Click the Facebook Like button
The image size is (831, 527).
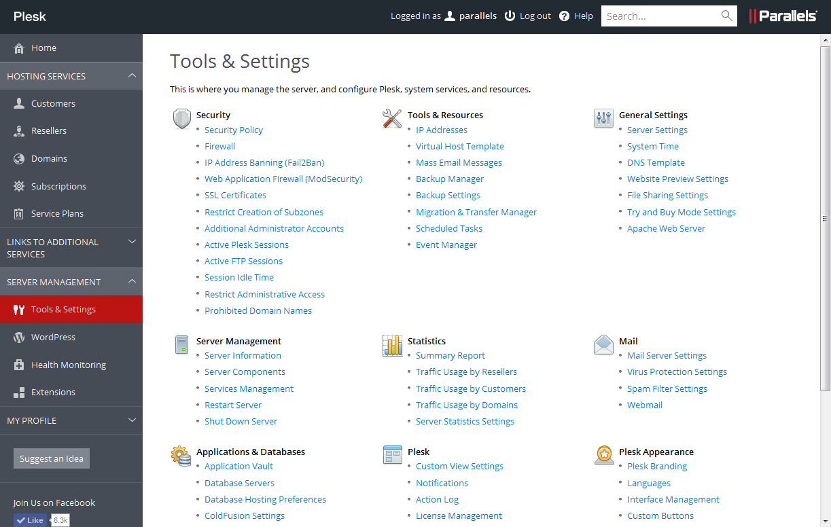(31, 520)
